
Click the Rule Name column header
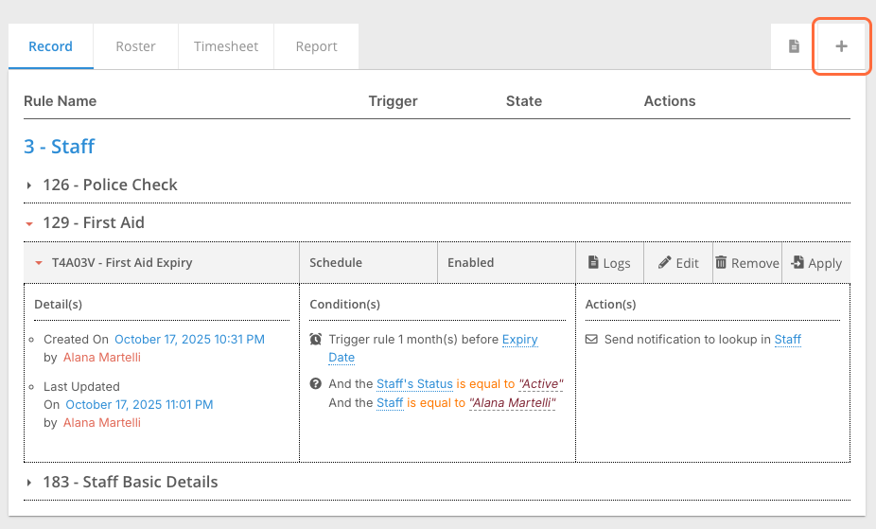click(60, 101)
